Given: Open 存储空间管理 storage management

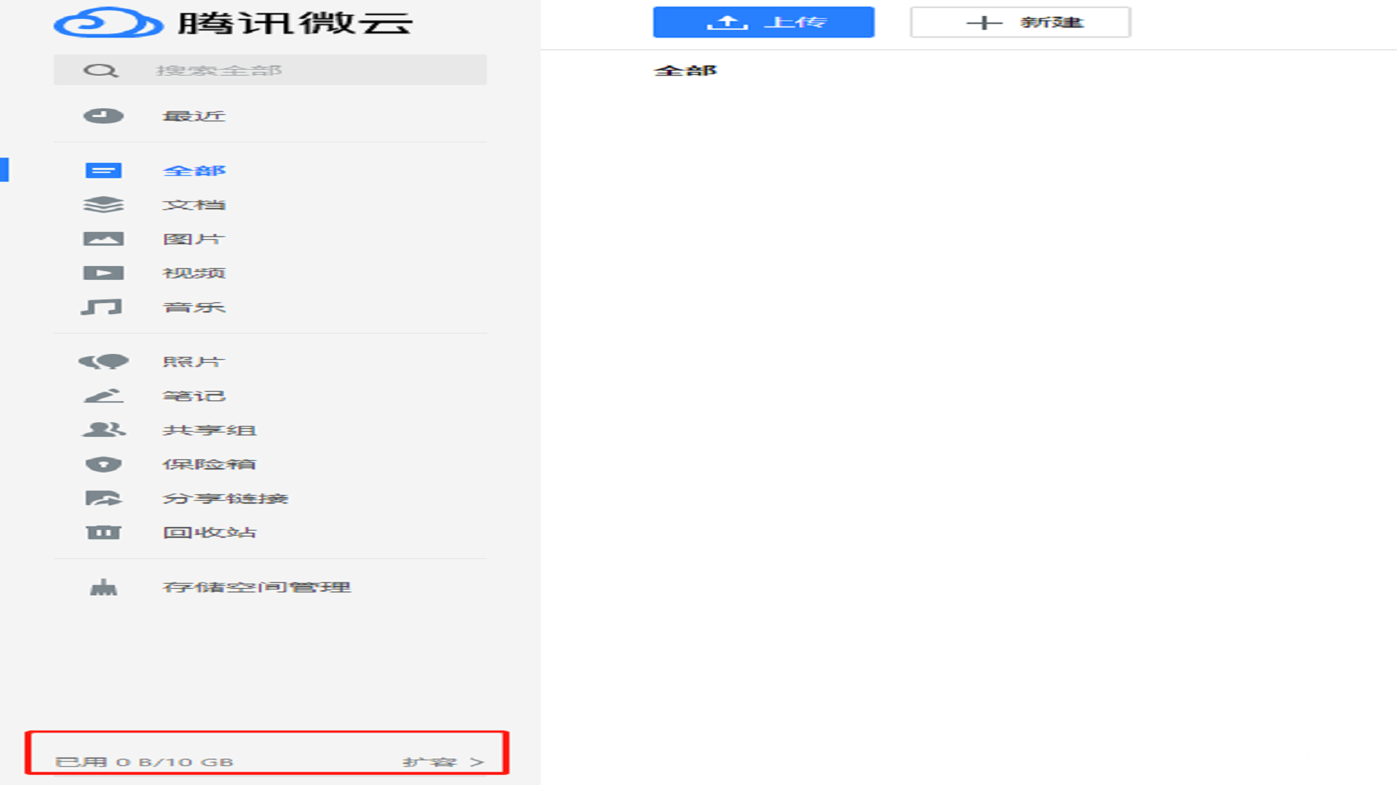Looking at the screenshot, I should coord(257,587).
